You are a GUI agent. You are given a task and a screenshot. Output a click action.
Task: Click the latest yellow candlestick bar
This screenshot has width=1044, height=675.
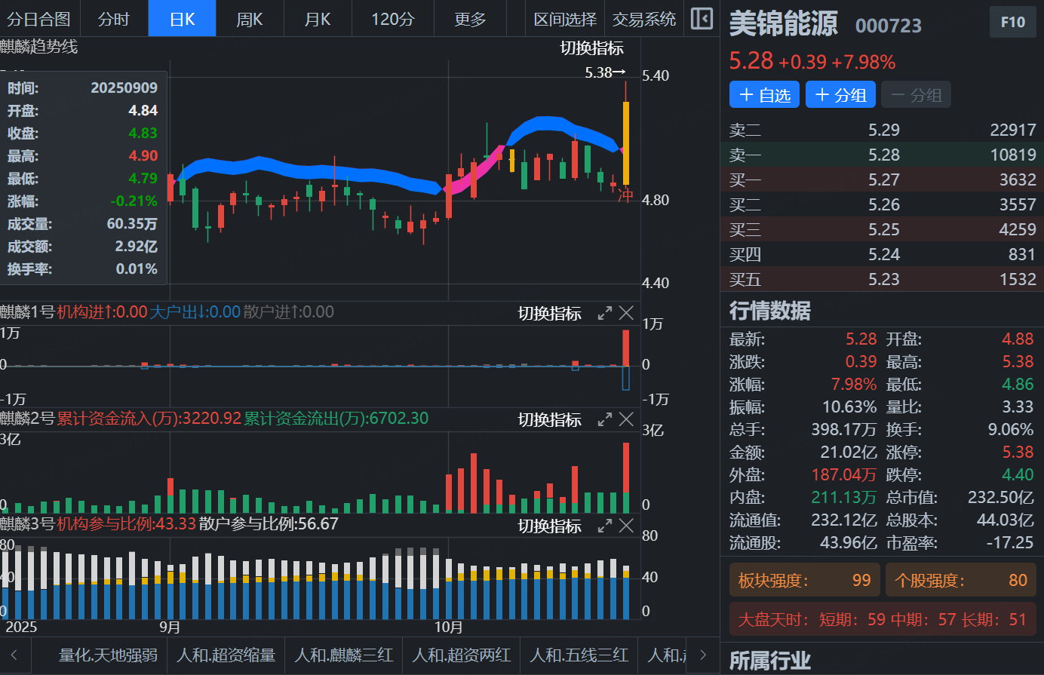(x=626, y=143)
